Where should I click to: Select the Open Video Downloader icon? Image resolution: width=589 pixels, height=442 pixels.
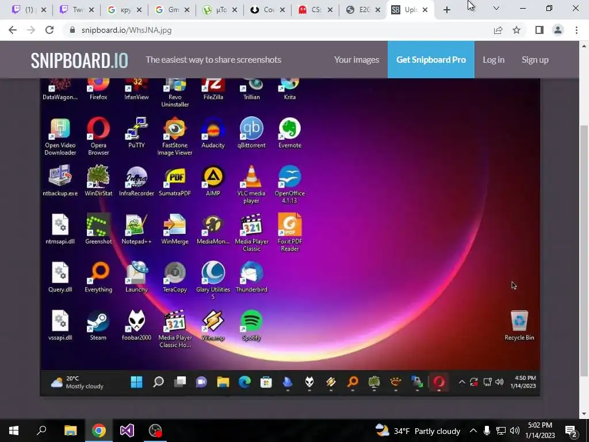tap(60, 136)
